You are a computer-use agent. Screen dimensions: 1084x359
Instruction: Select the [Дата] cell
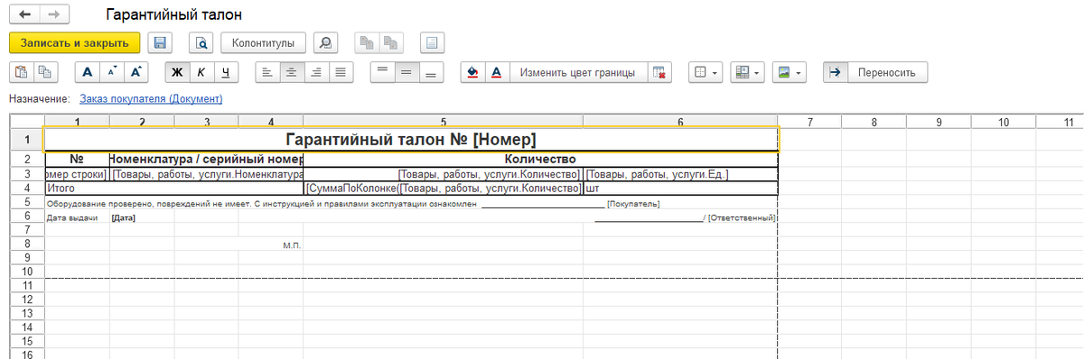tap(142, 218)
